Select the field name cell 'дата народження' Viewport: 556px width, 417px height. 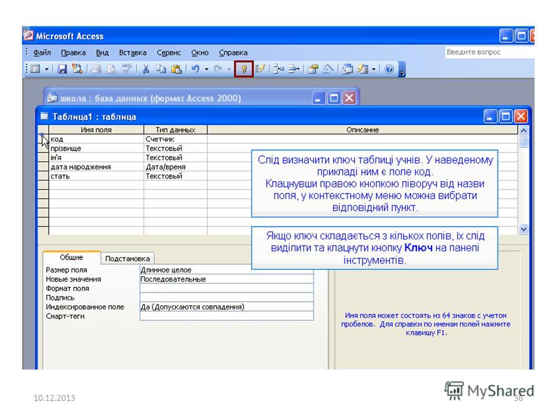pyautogui.click(x=96, y=167)
